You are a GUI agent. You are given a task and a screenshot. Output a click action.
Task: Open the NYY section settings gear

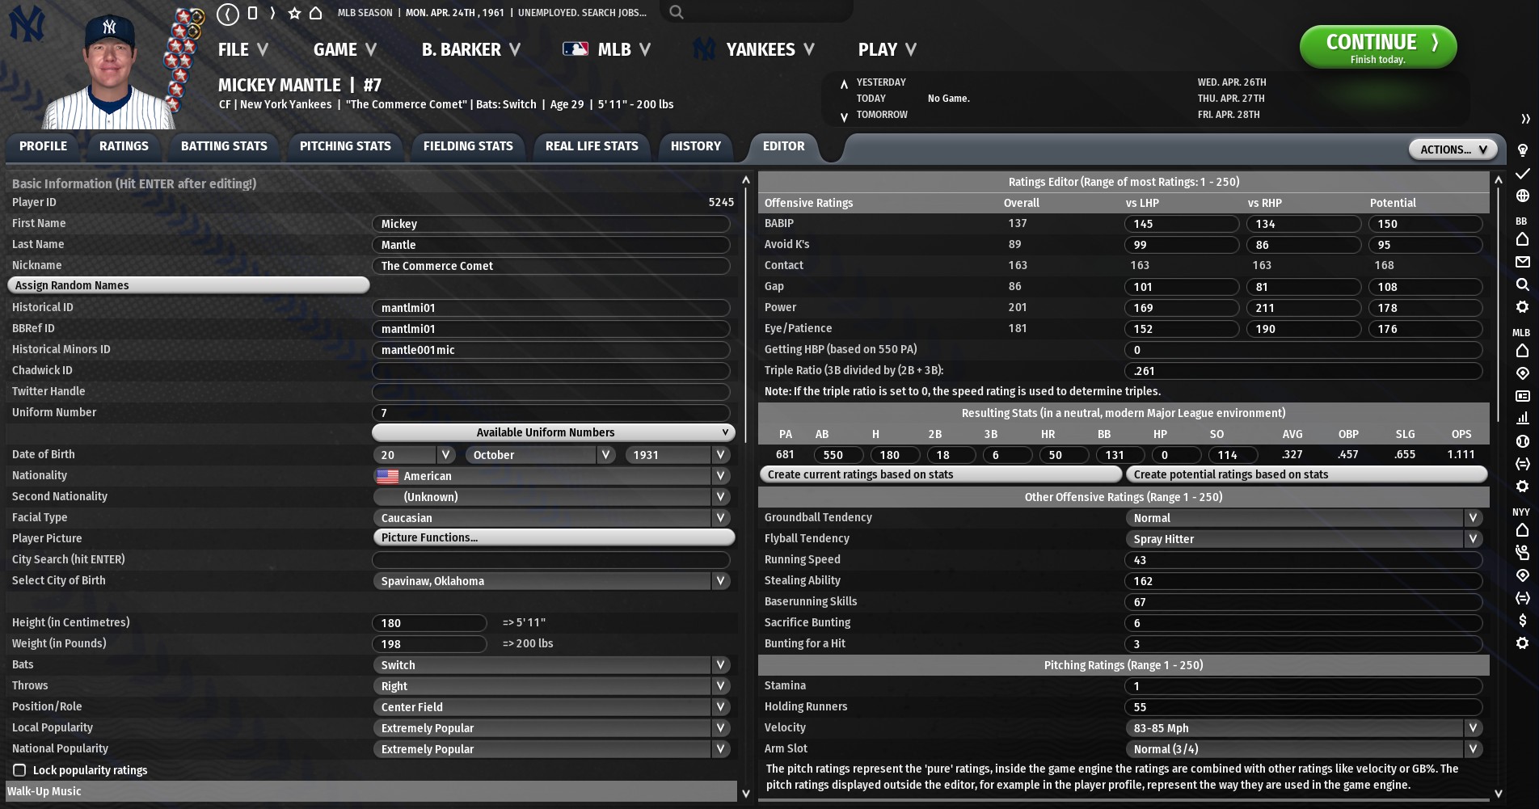click(x=1522, y=643)
